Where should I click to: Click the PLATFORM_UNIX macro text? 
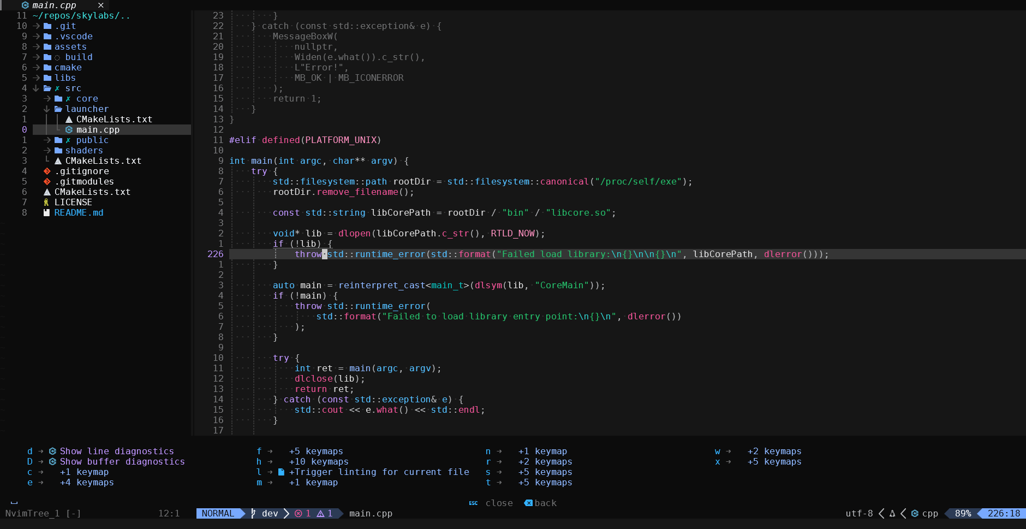point(341,140)
